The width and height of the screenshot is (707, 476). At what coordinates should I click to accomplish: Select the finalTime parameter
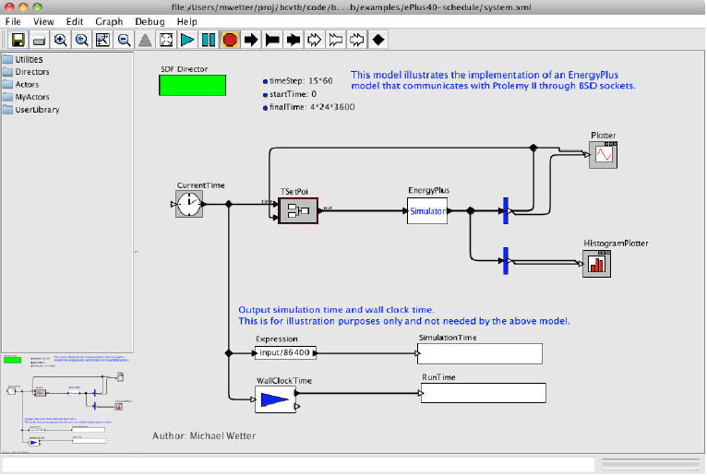tap(309, 107)
